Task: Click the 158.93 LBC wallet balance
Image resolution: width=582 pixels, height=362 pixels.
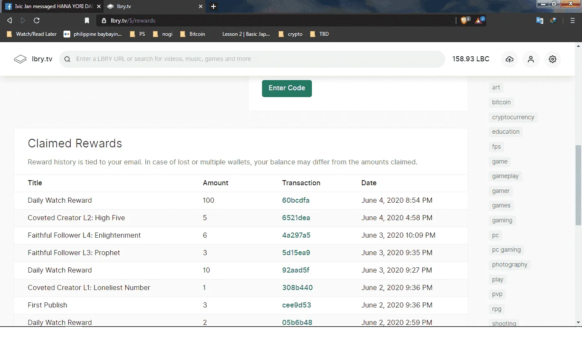Action: pyautogui.click(x=471, y=59)
